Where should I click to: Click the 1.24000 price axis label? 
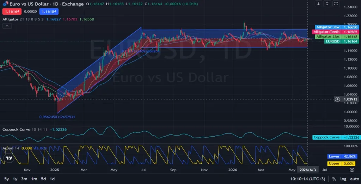[350, 7]
